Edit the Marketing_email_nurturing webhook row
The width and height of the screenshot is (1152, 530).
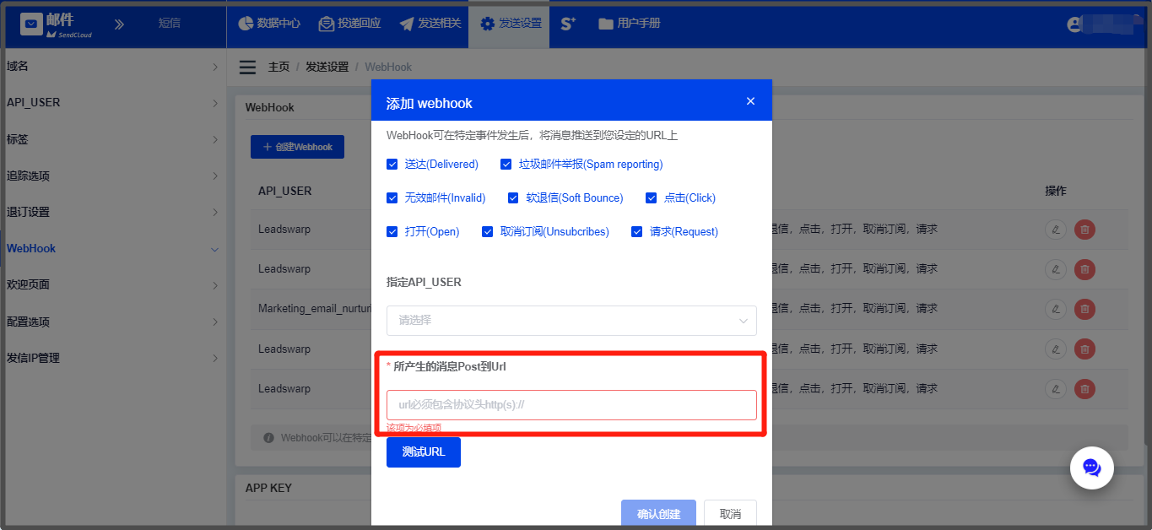1055,309
